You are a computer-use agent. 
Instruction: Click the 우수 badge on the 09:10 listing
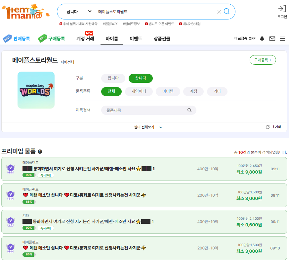point(11,248)
